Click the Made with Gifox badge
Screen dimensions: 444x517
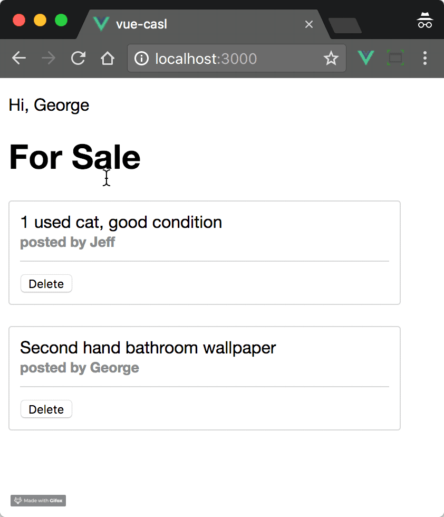(x=38, y=501)
